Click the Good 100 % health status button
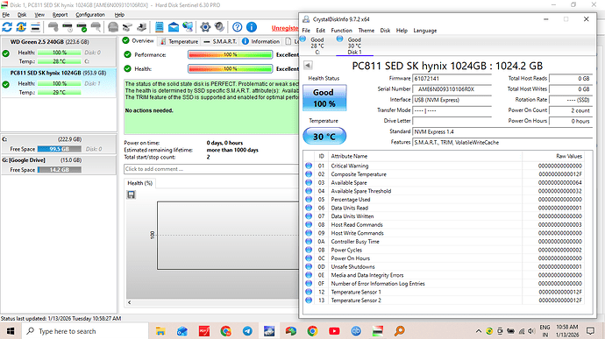 coord(324,98)
